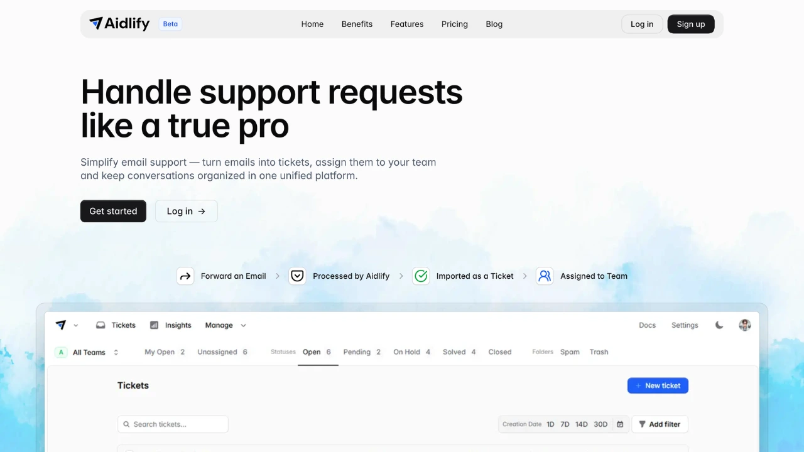Toggle dark mode moon icon
Image resolution: width=804 pixels, height=452 pixels.
click(719, 325)
